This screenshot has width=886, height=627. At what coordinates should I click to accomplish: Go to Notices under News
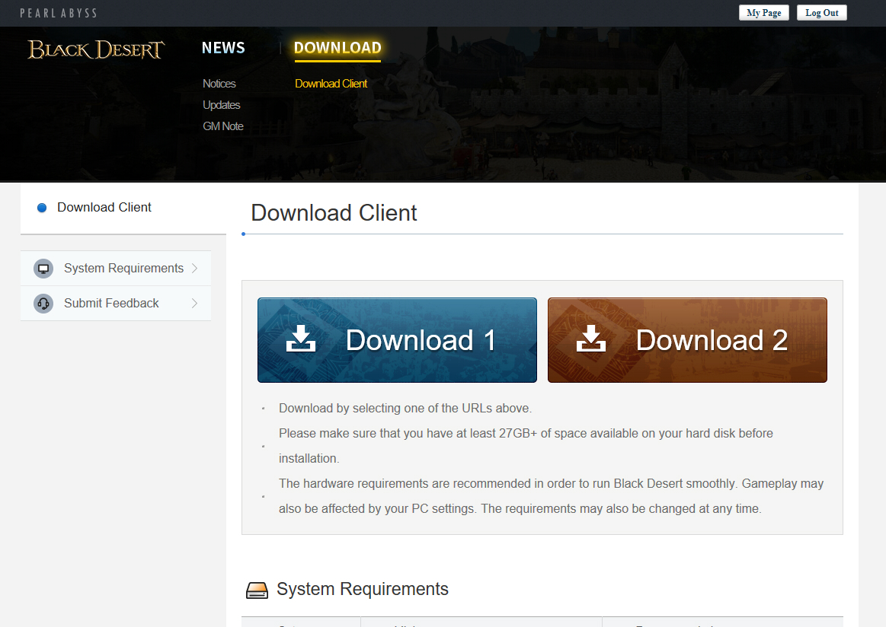point(219,84)
